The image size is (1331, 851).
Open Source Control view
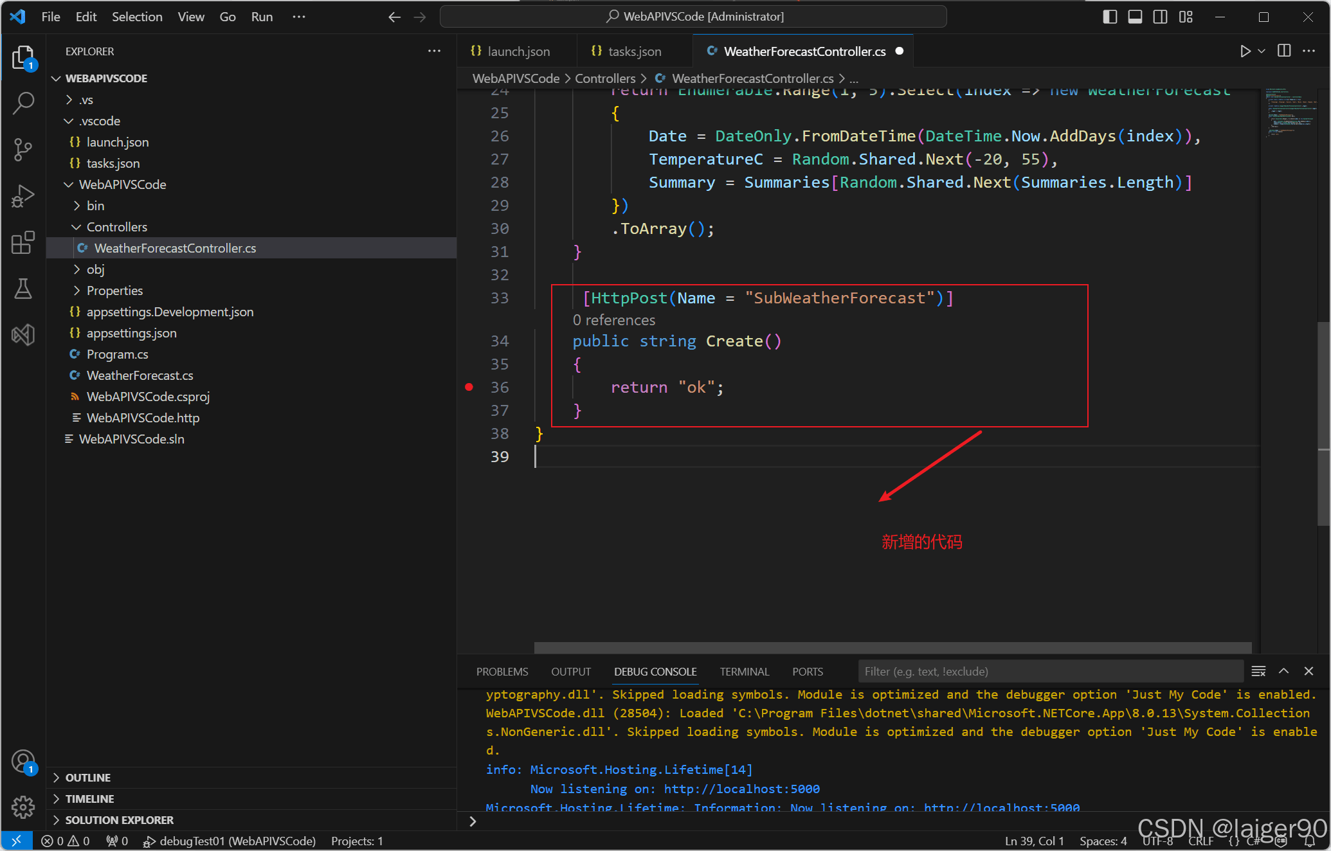click(x=23, y=150)
